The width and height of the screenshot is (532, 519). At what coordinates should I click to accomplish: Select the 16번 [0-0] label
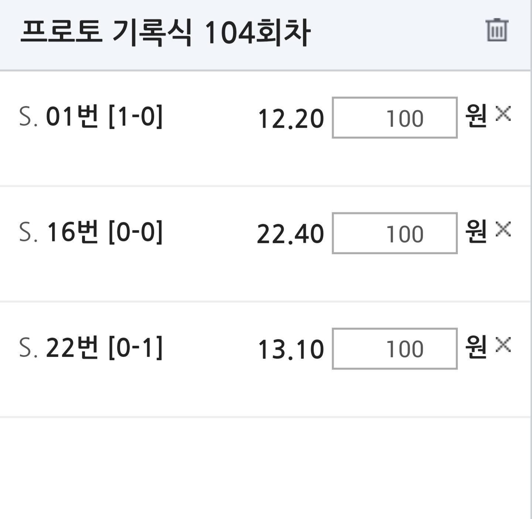pos(104,232)
